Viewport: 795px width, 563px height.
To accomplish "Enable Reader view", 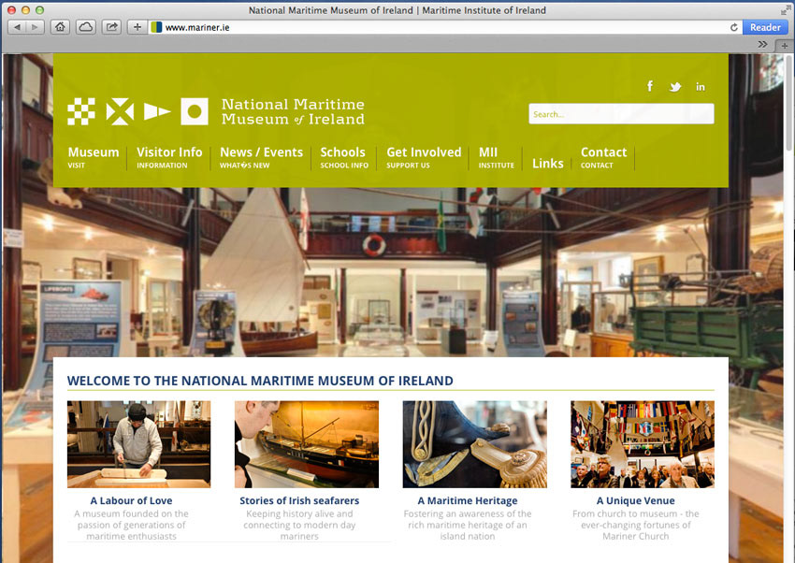I will pyautogui.click(x=765, y=27).
